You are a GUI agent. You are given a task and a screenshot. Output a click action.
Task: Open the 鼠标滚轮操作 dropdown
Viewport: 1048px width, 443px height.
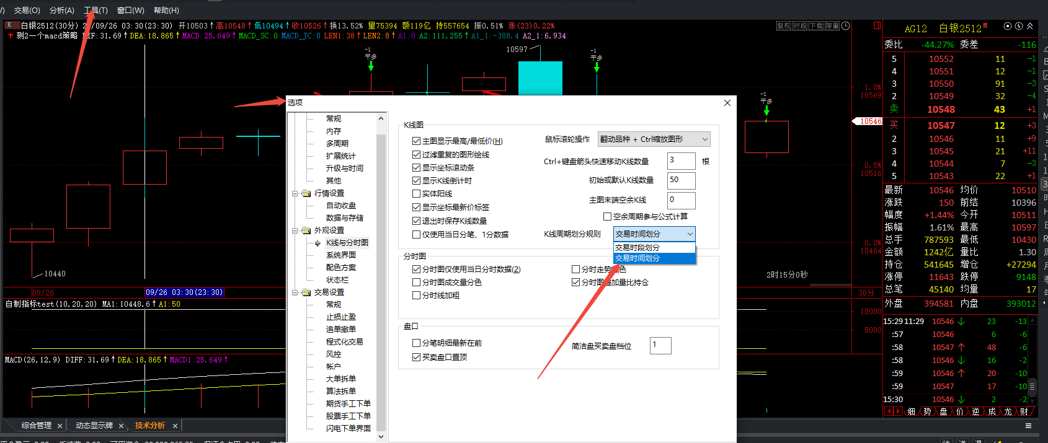tap(654, 139)
